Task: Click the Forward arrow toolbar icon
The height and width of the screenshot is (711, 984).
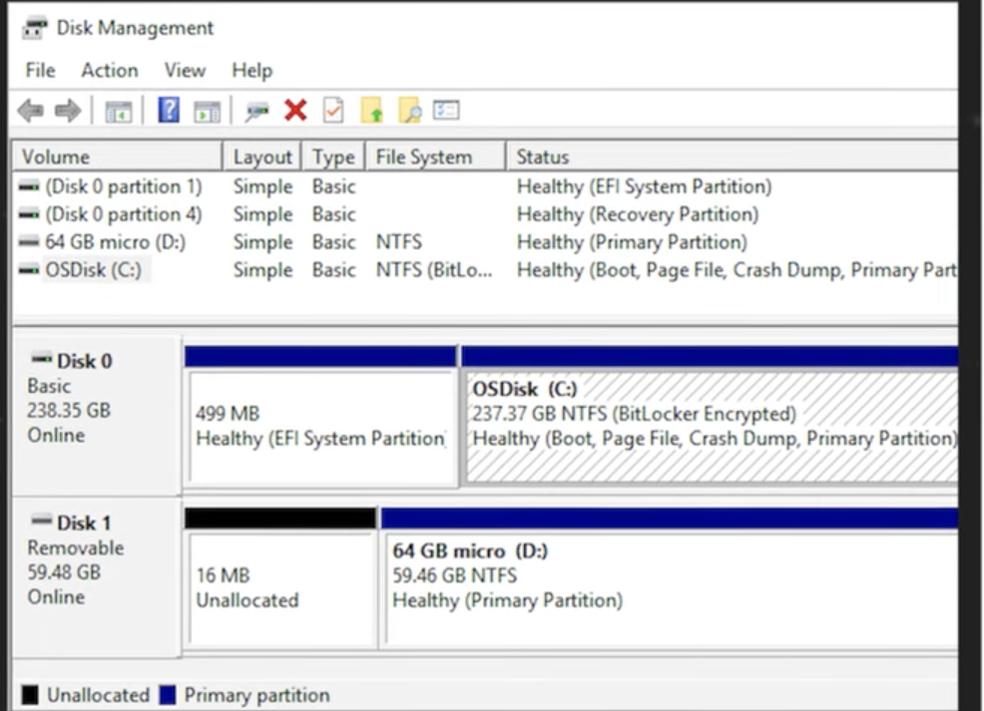Action: (68, 111)
